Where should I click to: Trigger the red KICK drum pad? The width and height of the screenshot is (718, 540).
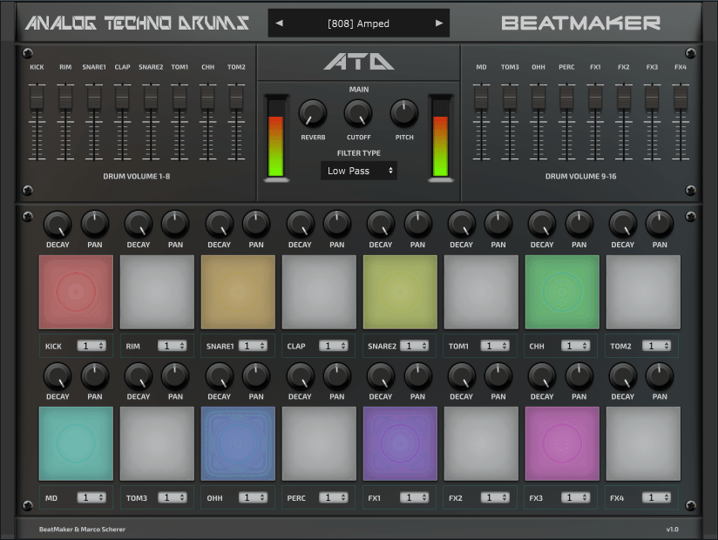click(x=76, y=292)
